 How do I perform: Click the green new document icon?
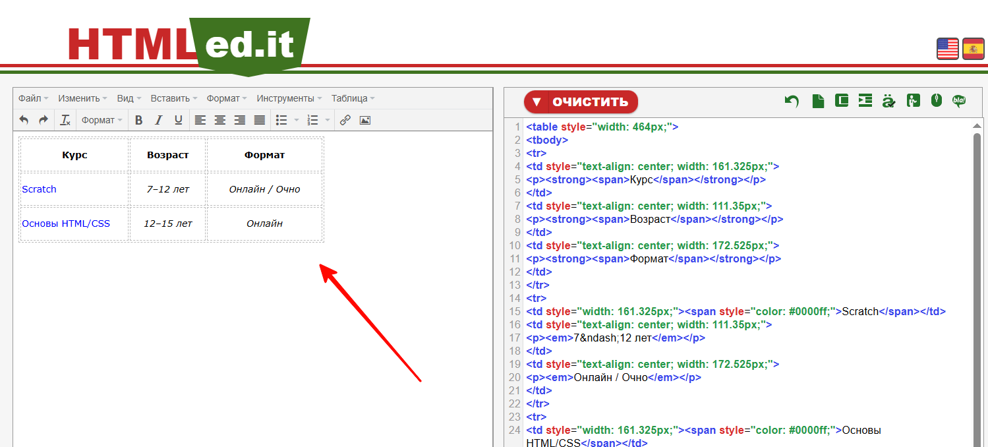coord(818,101)
